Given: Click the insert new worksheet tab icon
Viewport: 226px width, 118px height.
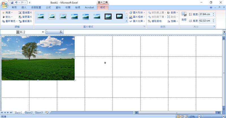Looking at the screenshot, I should (x=47, y=113).
